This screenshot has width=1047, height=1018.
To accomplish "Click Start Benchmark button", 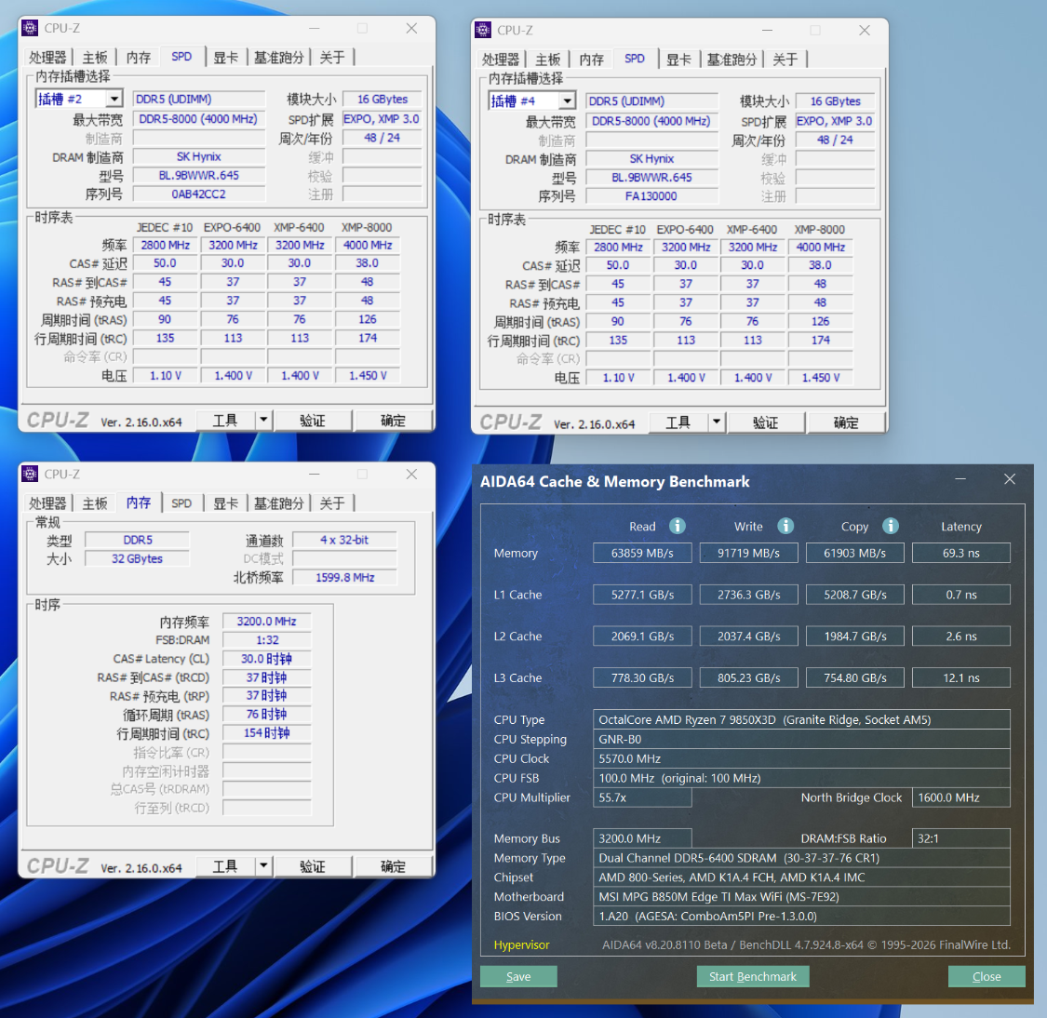I will 753,977.
